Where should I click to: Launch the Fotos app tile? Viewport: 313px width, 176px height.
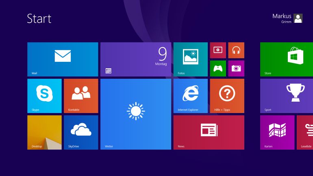click(x=190, y=59)
